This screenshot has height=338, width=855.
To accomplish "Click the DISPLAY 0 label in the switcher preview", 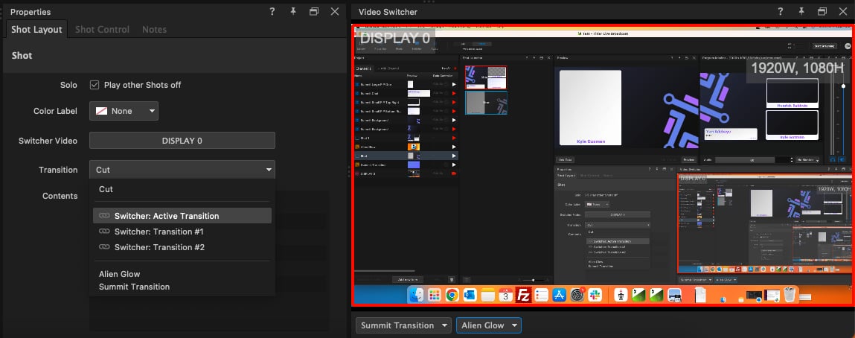I will click(x=395, y=38).
